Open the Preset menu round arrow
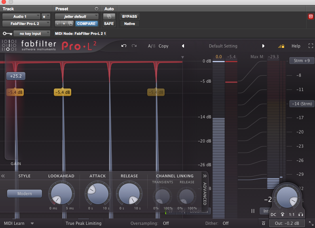The height and width of the screenshot is (228, 315). 97,9
